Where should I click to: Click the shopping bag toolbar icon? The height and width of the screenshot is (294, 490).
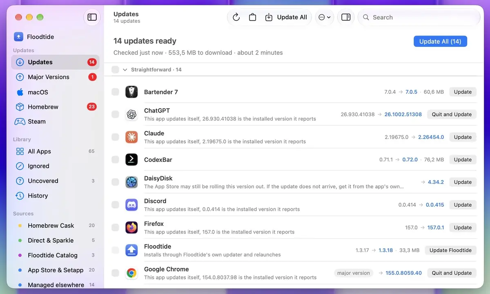pyautogui.click(x=252, y=17)
